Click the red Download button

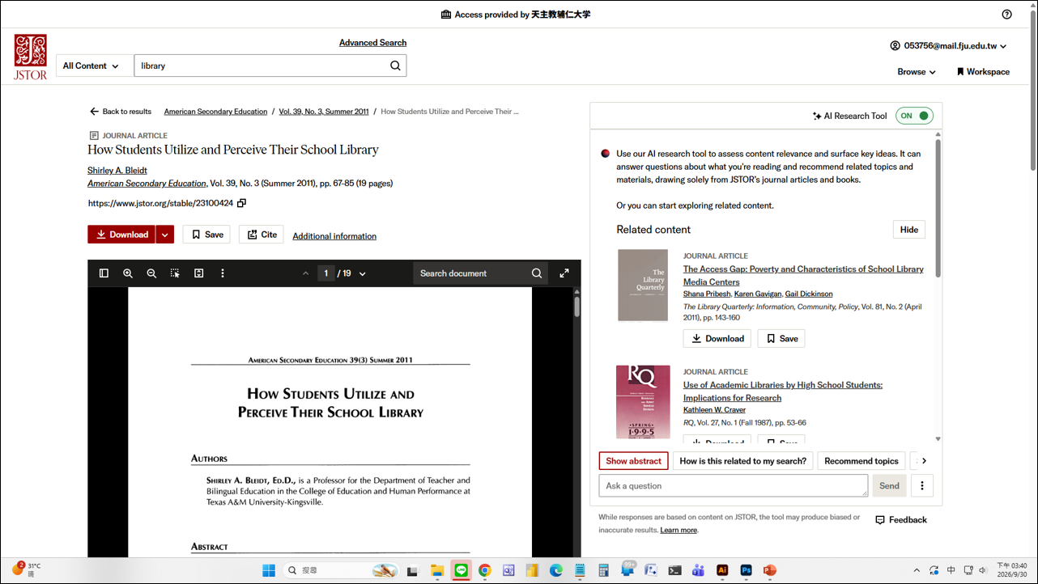[121, 235]
